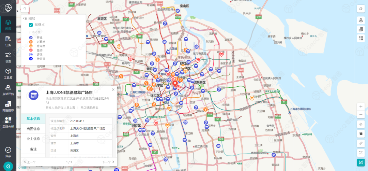The width and height of the screenshot is (368, 171).
Task: Open the 任务 tasks sidebar item
Action: point(8,41)
